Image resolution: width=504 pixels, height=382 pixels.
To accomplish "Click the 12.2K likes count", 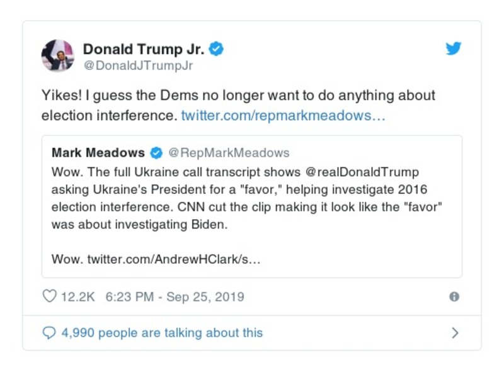I will (77, 296).
